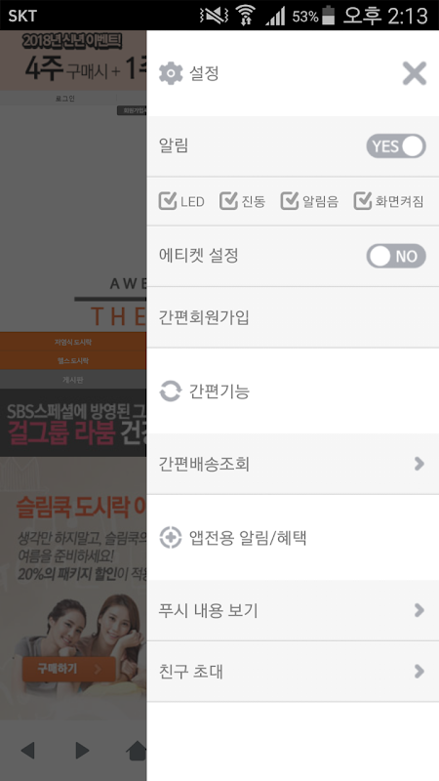Turn off the 알림 YES switch
This screenshot has width=439, height=781.
click(x=396, y=145)
